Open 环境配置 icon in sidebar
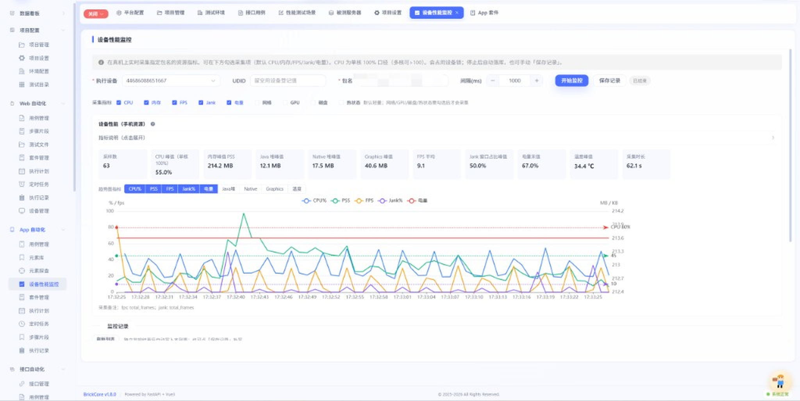 tap(22, 72)
